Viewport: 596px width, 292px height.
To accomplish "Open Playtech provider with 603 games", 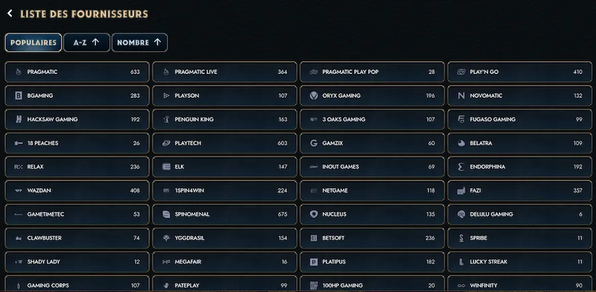I will point(224,143).
